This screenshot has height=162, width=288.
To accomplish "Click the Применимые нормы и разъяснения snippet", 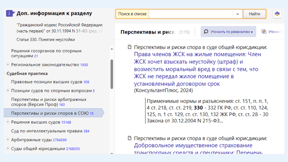I will 208,111.
